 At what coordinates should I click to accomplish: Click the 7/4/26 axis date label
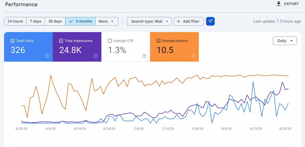pos(139,129)
